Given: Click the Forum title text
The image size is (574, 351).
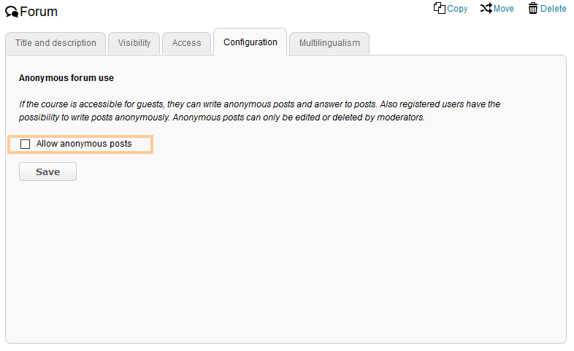Looking at the screenshot, I should click(x=39, y=12).
